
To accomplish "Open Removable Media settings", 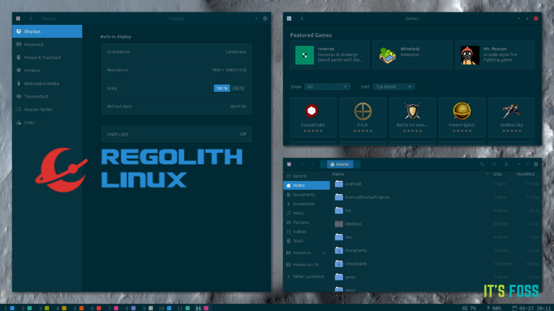I will [47, 84].
